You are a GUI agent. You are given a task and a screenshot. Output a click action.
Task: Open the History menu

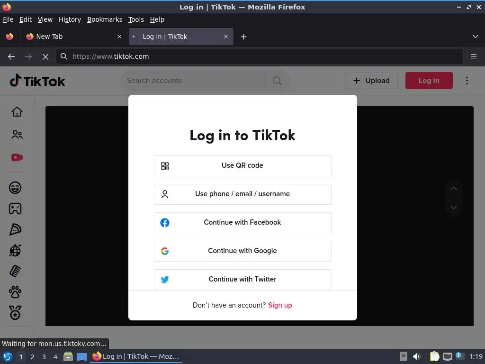70,19
